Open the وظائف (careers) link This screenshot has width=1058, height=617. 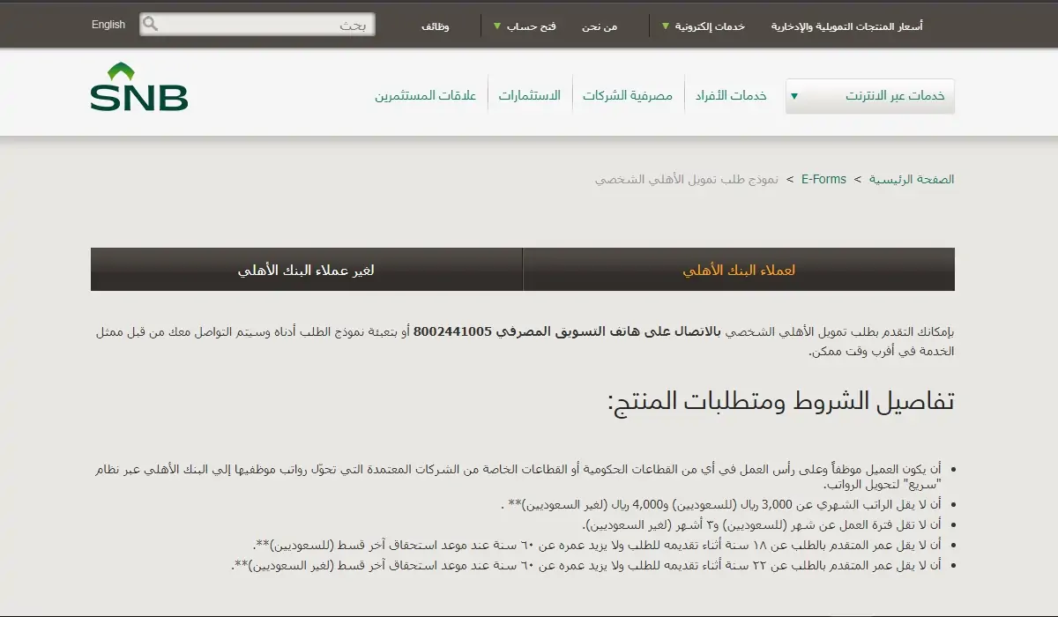click(x=436, y=26)
